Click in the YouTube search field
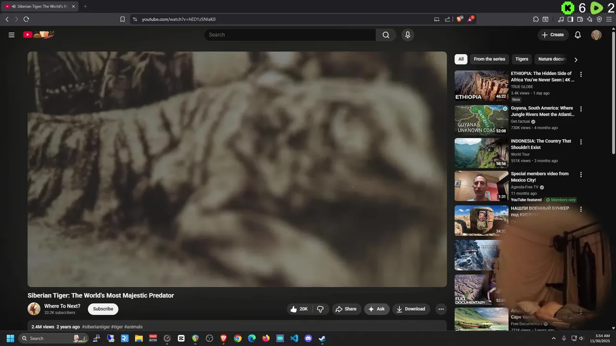The width and height of the screenshot is (616, 346). 290,35
